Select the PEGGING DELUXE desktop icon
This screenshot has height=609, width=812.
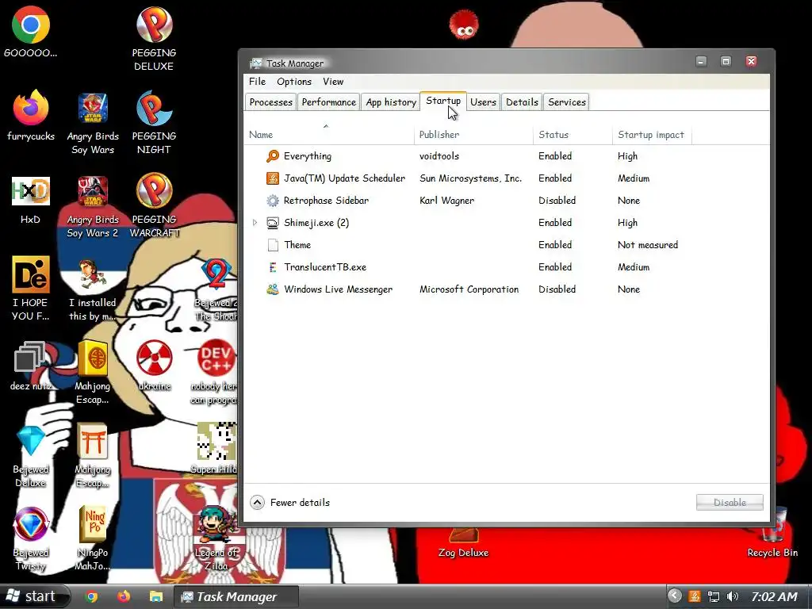coord(155,25)
